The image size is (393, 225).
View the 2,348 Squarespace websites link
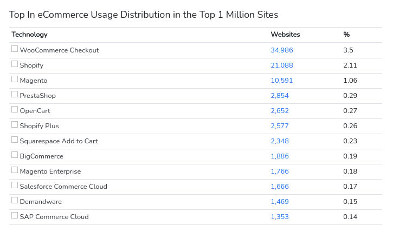point(280,141)
